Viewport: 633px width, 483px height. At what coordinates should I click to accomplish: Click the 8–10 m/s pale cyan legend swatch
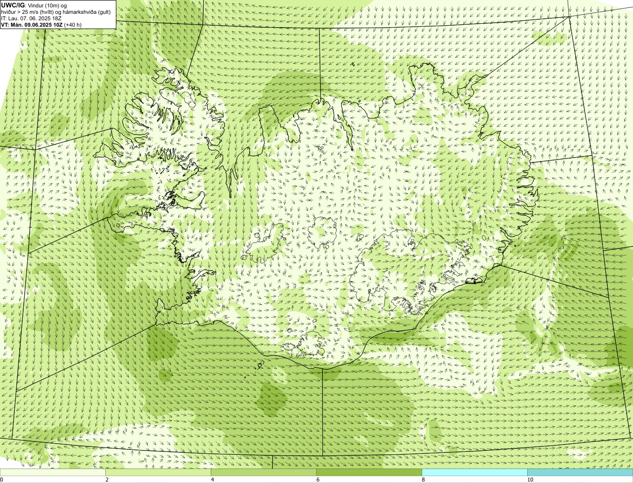coord(474,472)
